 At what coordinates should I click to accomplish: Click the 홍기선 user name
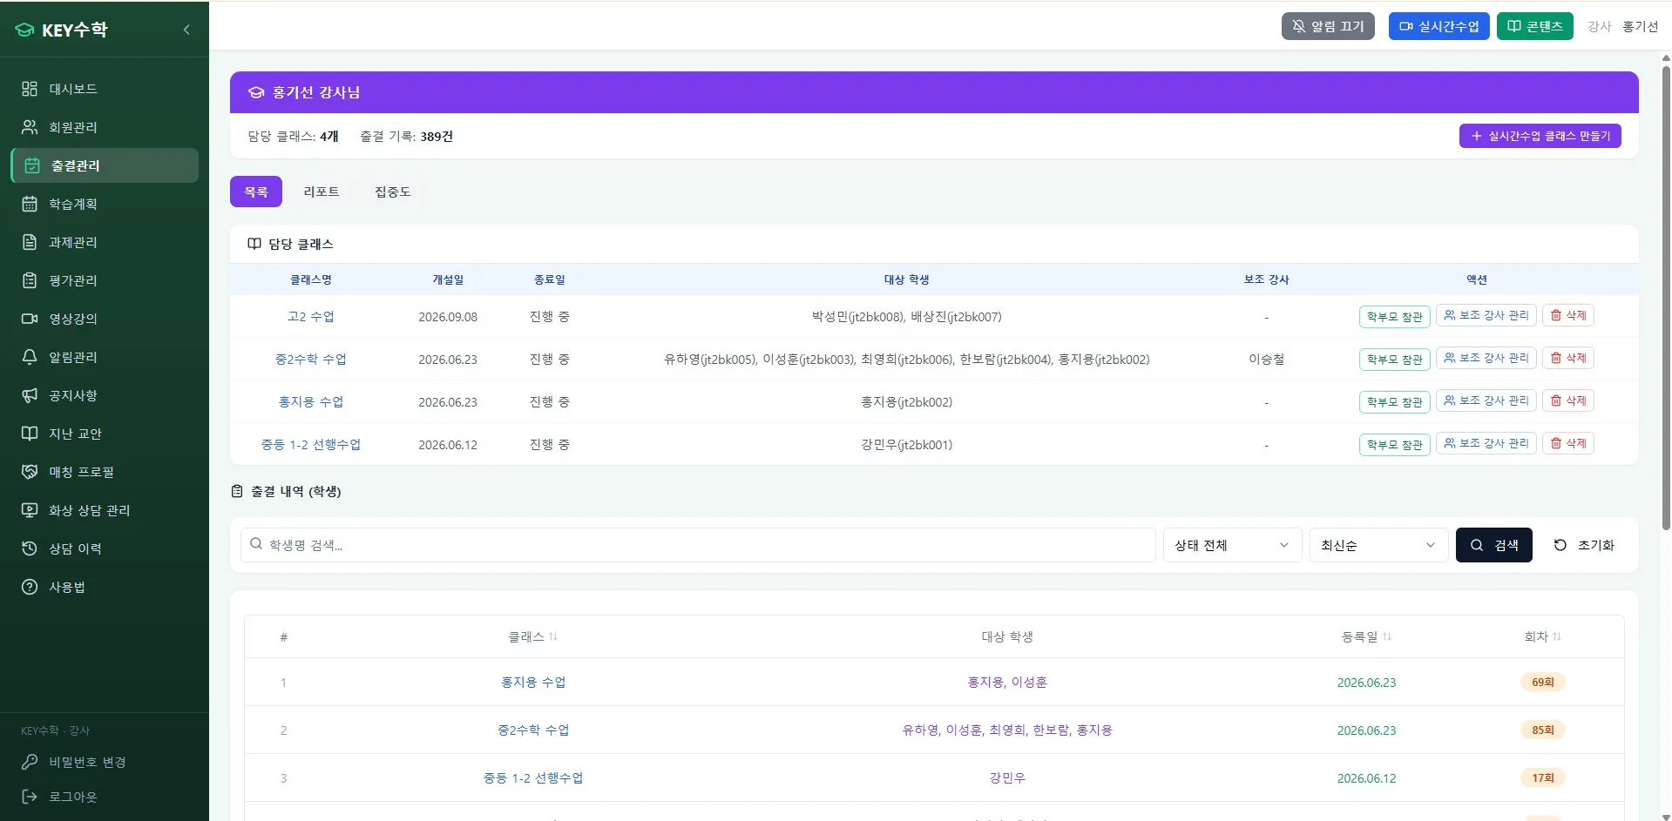pyautogui.click(x=1640, y=27)
